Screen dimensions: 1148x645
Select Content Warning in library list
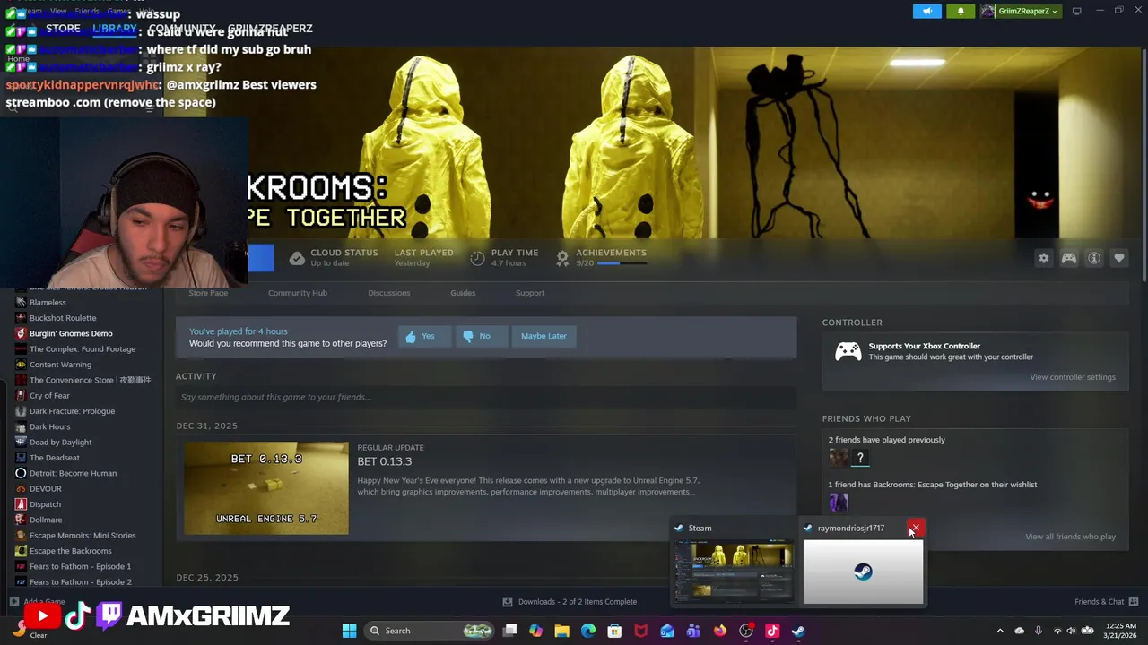[60, 365]
